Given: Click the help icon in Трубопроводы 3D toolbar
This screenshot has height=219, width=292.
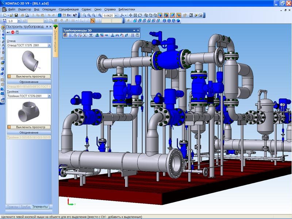Looking at the screenshot, I should point(138,35).
